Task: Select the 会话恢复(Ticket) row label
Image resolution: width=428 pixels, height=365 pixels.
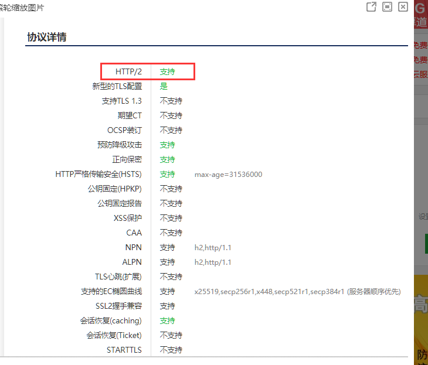Action: [114, 335]
